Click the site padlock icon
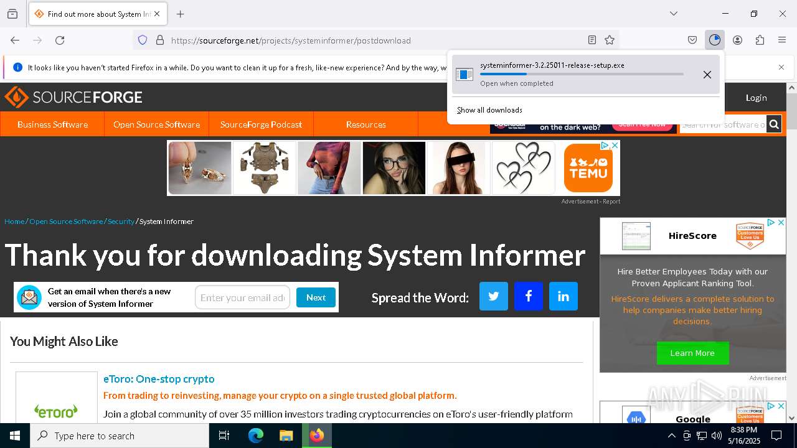797x448 pixels. [x=160, y=40]
